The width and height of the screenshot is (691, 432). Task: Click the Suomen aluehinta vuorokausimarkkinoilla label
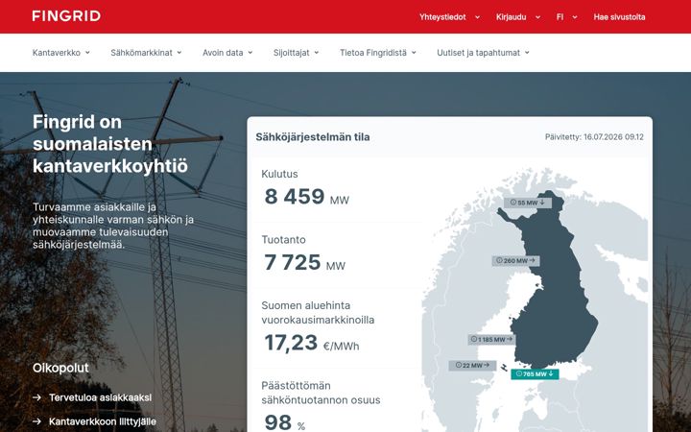tap(318, 313)
